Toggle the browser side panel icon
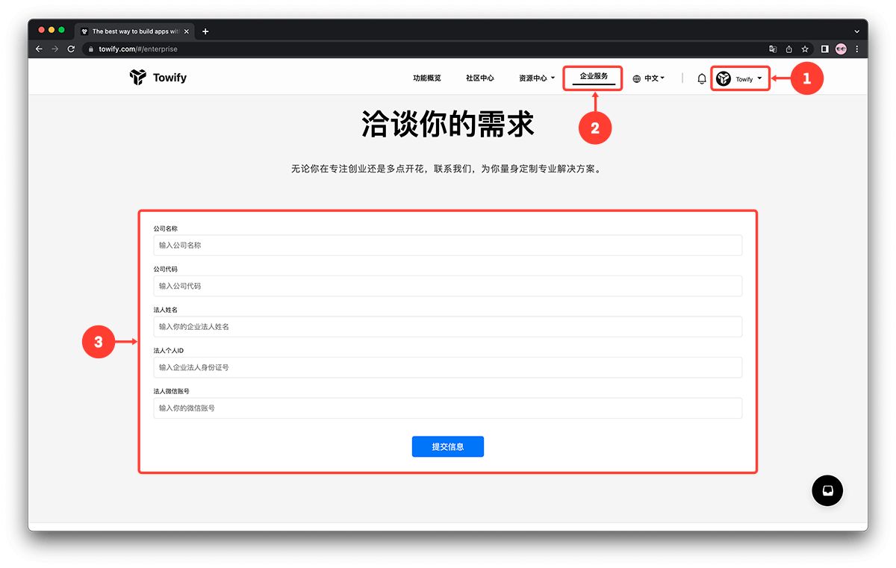Viewport: 896px width, 568px height. tap(825, 49)
